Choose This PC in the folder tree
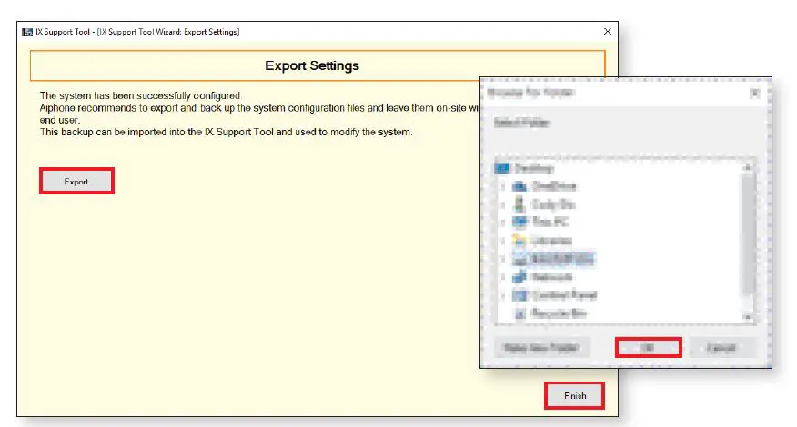This screenshot has width=797, height=427. tap(550, 222)
